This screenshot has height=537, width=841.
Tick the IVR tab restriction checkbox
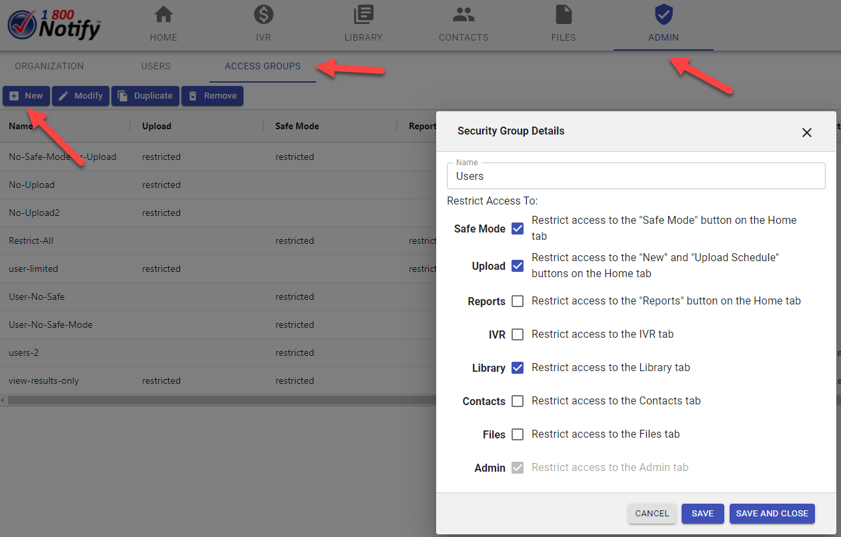[x=518, y=334]
